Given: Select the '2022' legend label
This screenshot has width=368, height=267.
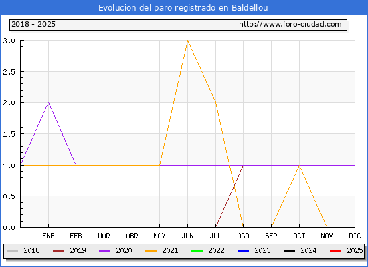Looking at the screenshot, I should (216, 250).
